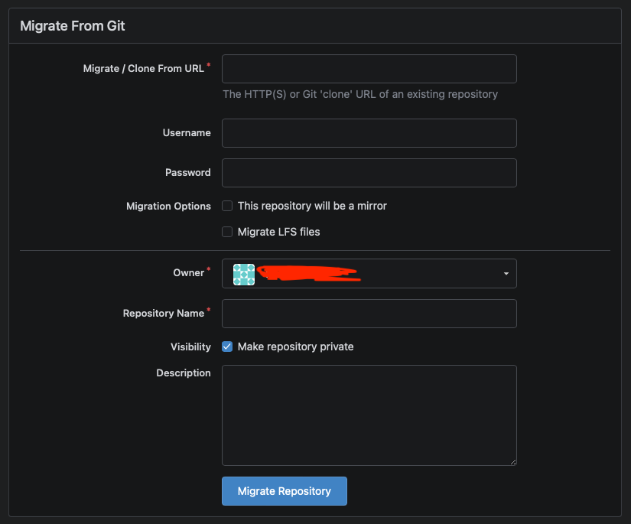Click the 'Migrate LFS files' label text
The height and width of the screenshot is (524, 631).
(278, 232)
